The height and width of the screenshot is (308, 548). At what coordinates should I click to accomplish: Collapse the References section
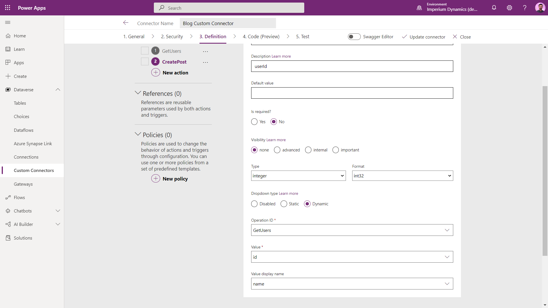138,93
